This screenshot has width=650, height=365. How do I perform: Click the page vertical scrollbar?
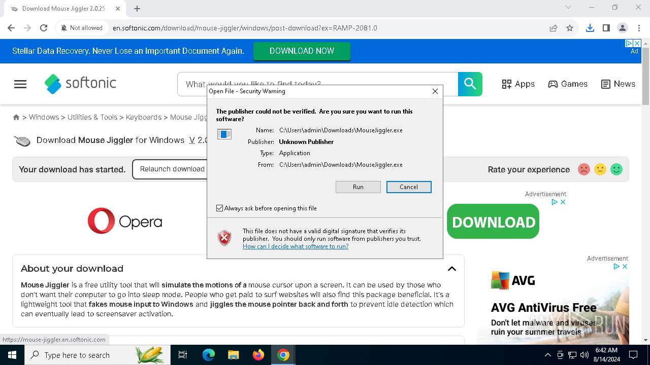pyautogui.click(x=645, y=76)
